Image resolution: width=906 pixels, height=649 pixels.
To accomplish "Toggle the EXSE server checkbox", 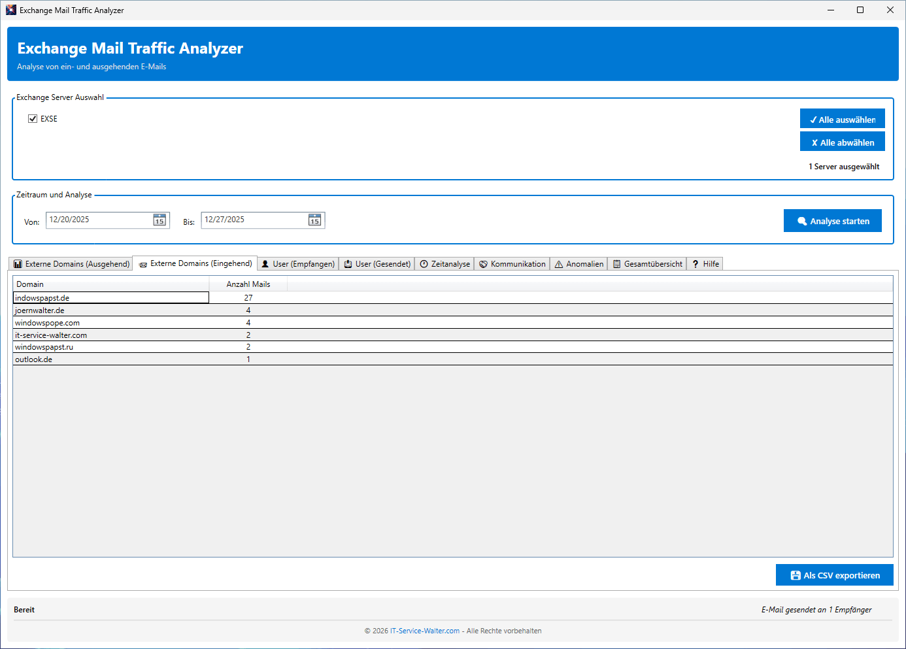I will pyautogui.click(x=33, y=119).
